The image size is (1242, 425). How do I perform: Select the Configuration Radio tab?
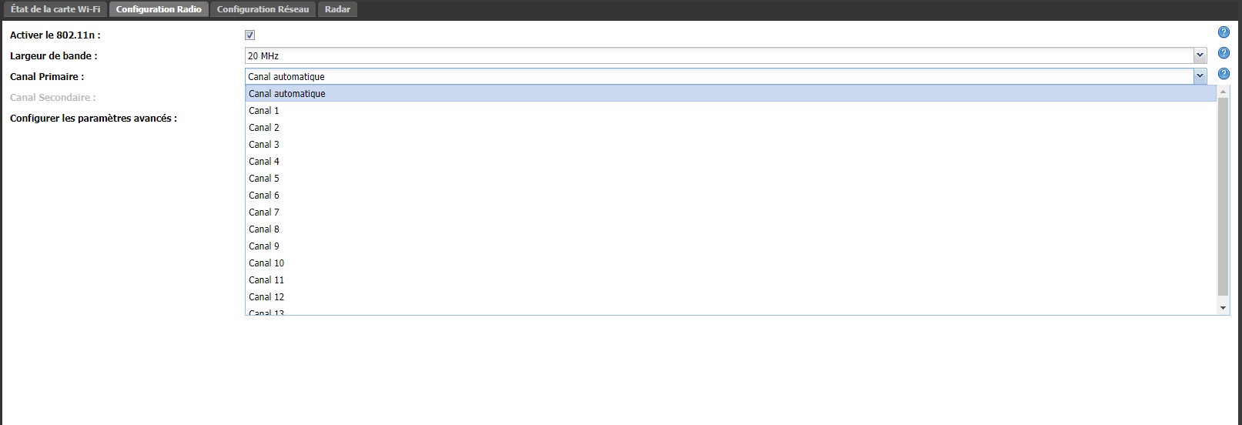tap(159, 9)
